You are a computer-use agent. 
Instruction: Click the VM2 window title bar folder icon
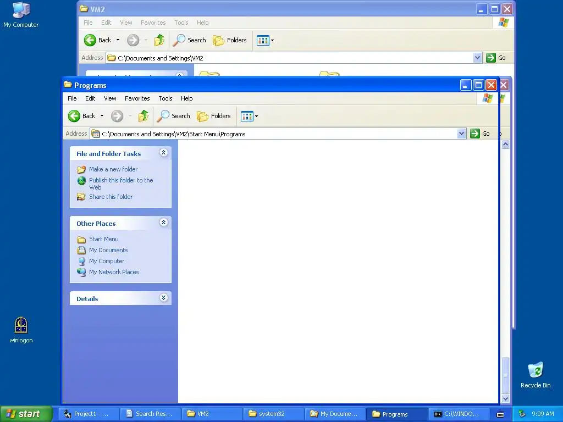pyautogui.click(x=84, y=9)
